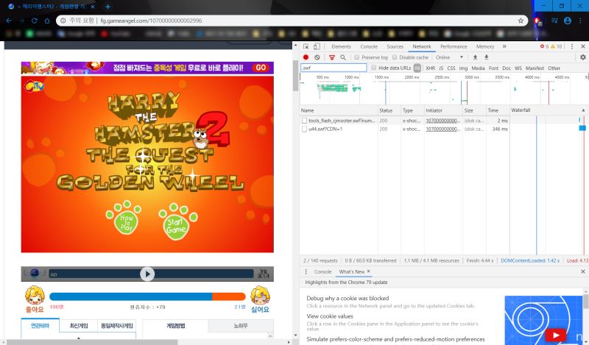Screen dimensions: 589x345
Task: Select the 최신게임 tab
Action: click(x=79, y=325)
